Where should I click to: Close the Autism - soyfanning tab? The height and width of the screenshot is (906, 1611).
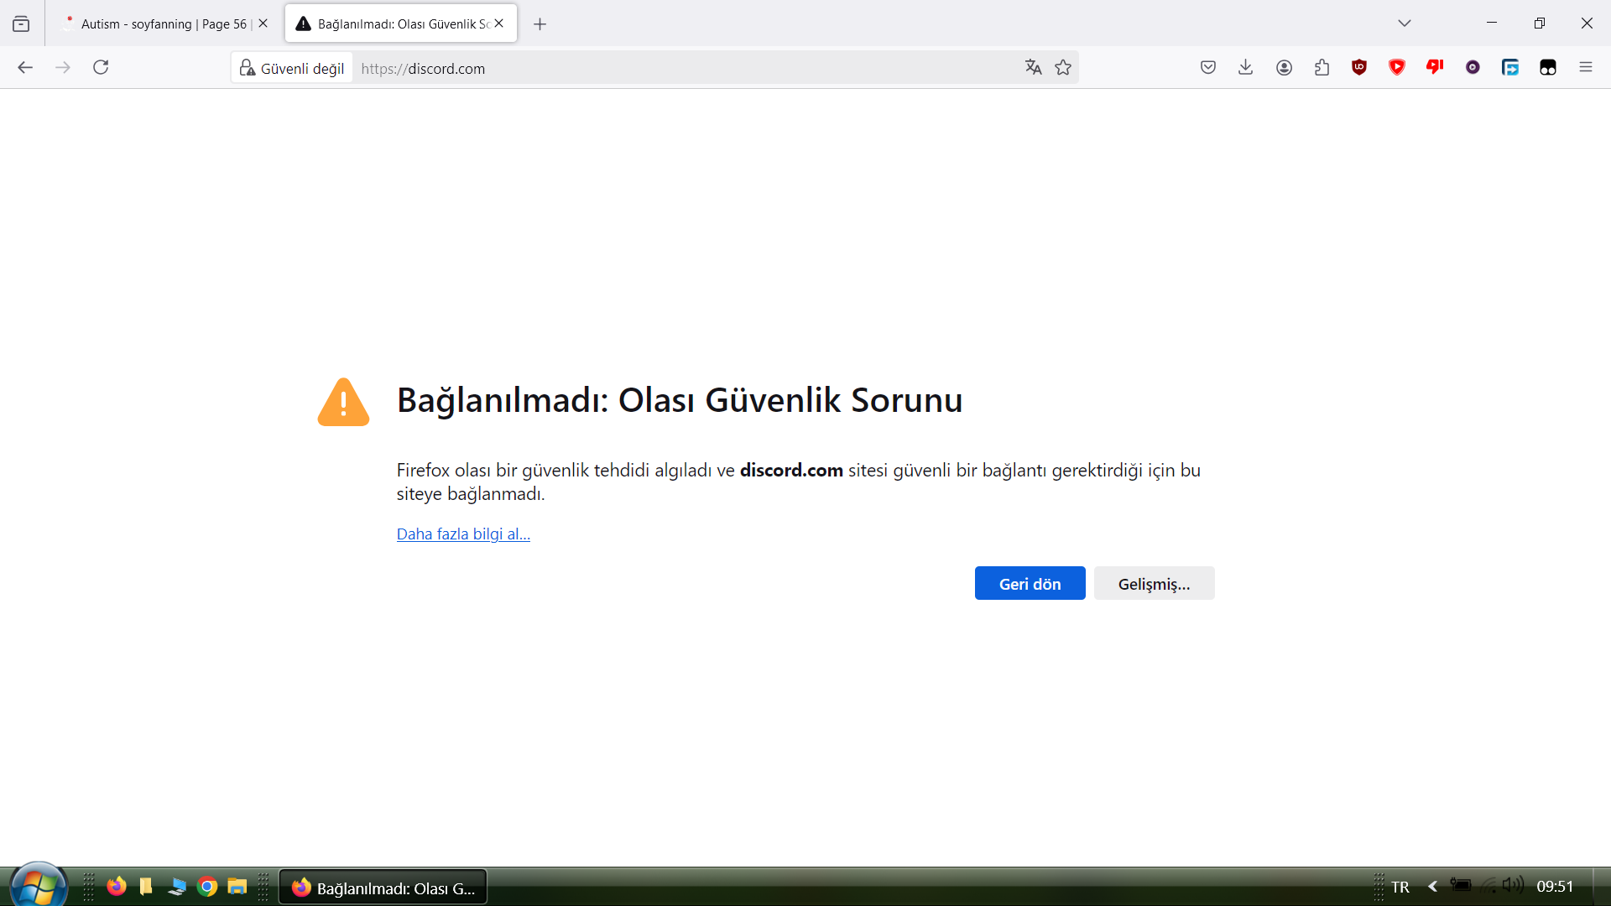click(x=263, y=23)
